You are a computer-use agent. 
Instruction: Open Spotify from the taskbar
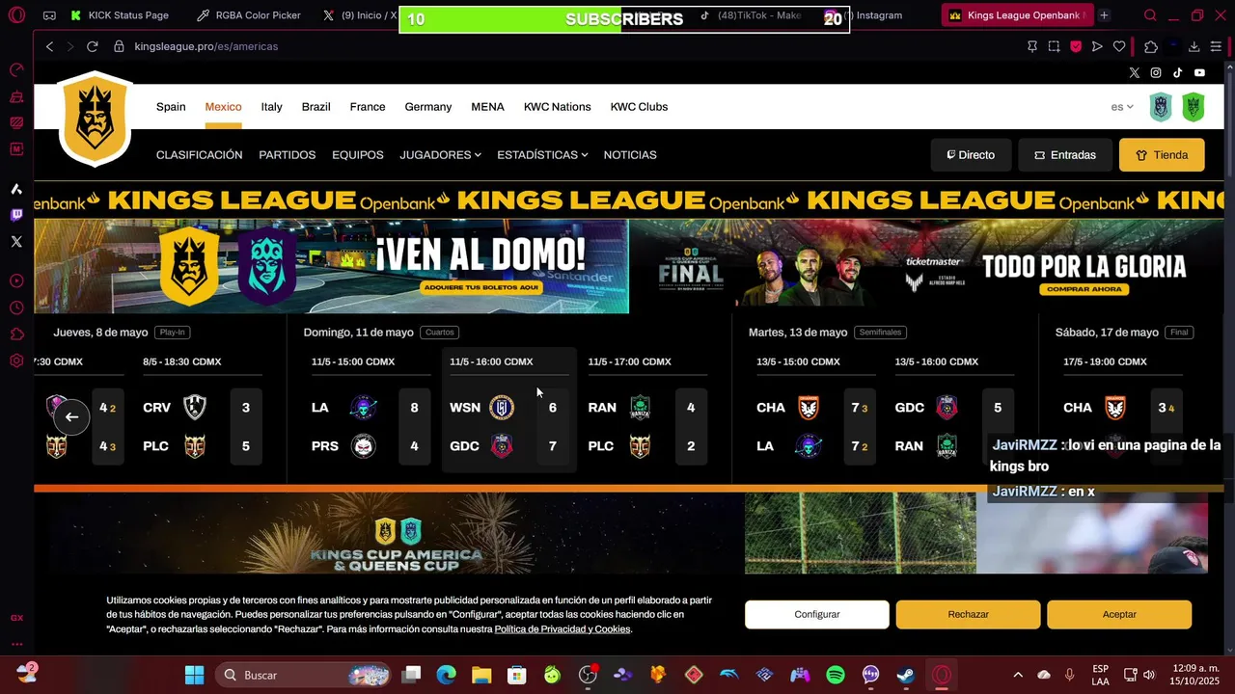click(x=836, y=675)
